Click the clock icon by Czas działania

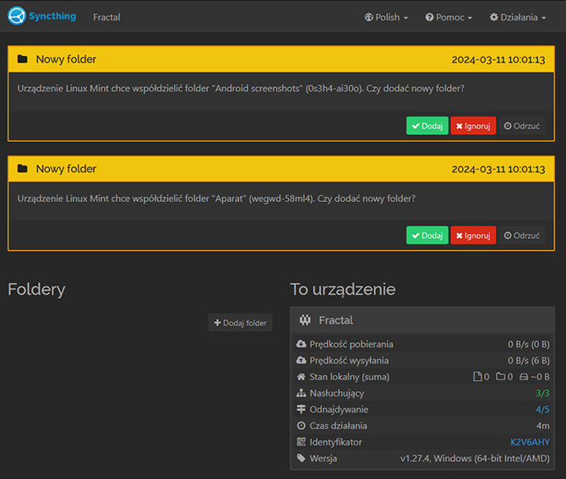(301, 426)
